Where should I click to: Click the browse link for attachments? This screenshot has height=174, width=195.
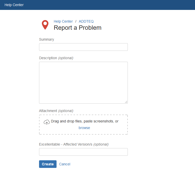[x=84, y=128]
